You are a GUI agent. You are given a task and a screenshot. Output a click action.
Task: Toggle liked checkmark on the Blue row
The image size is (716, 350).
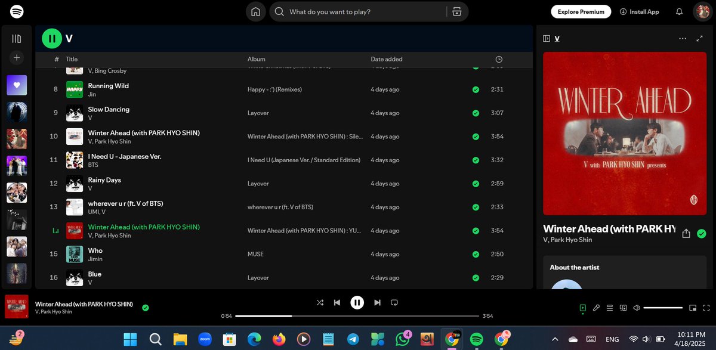476,277
